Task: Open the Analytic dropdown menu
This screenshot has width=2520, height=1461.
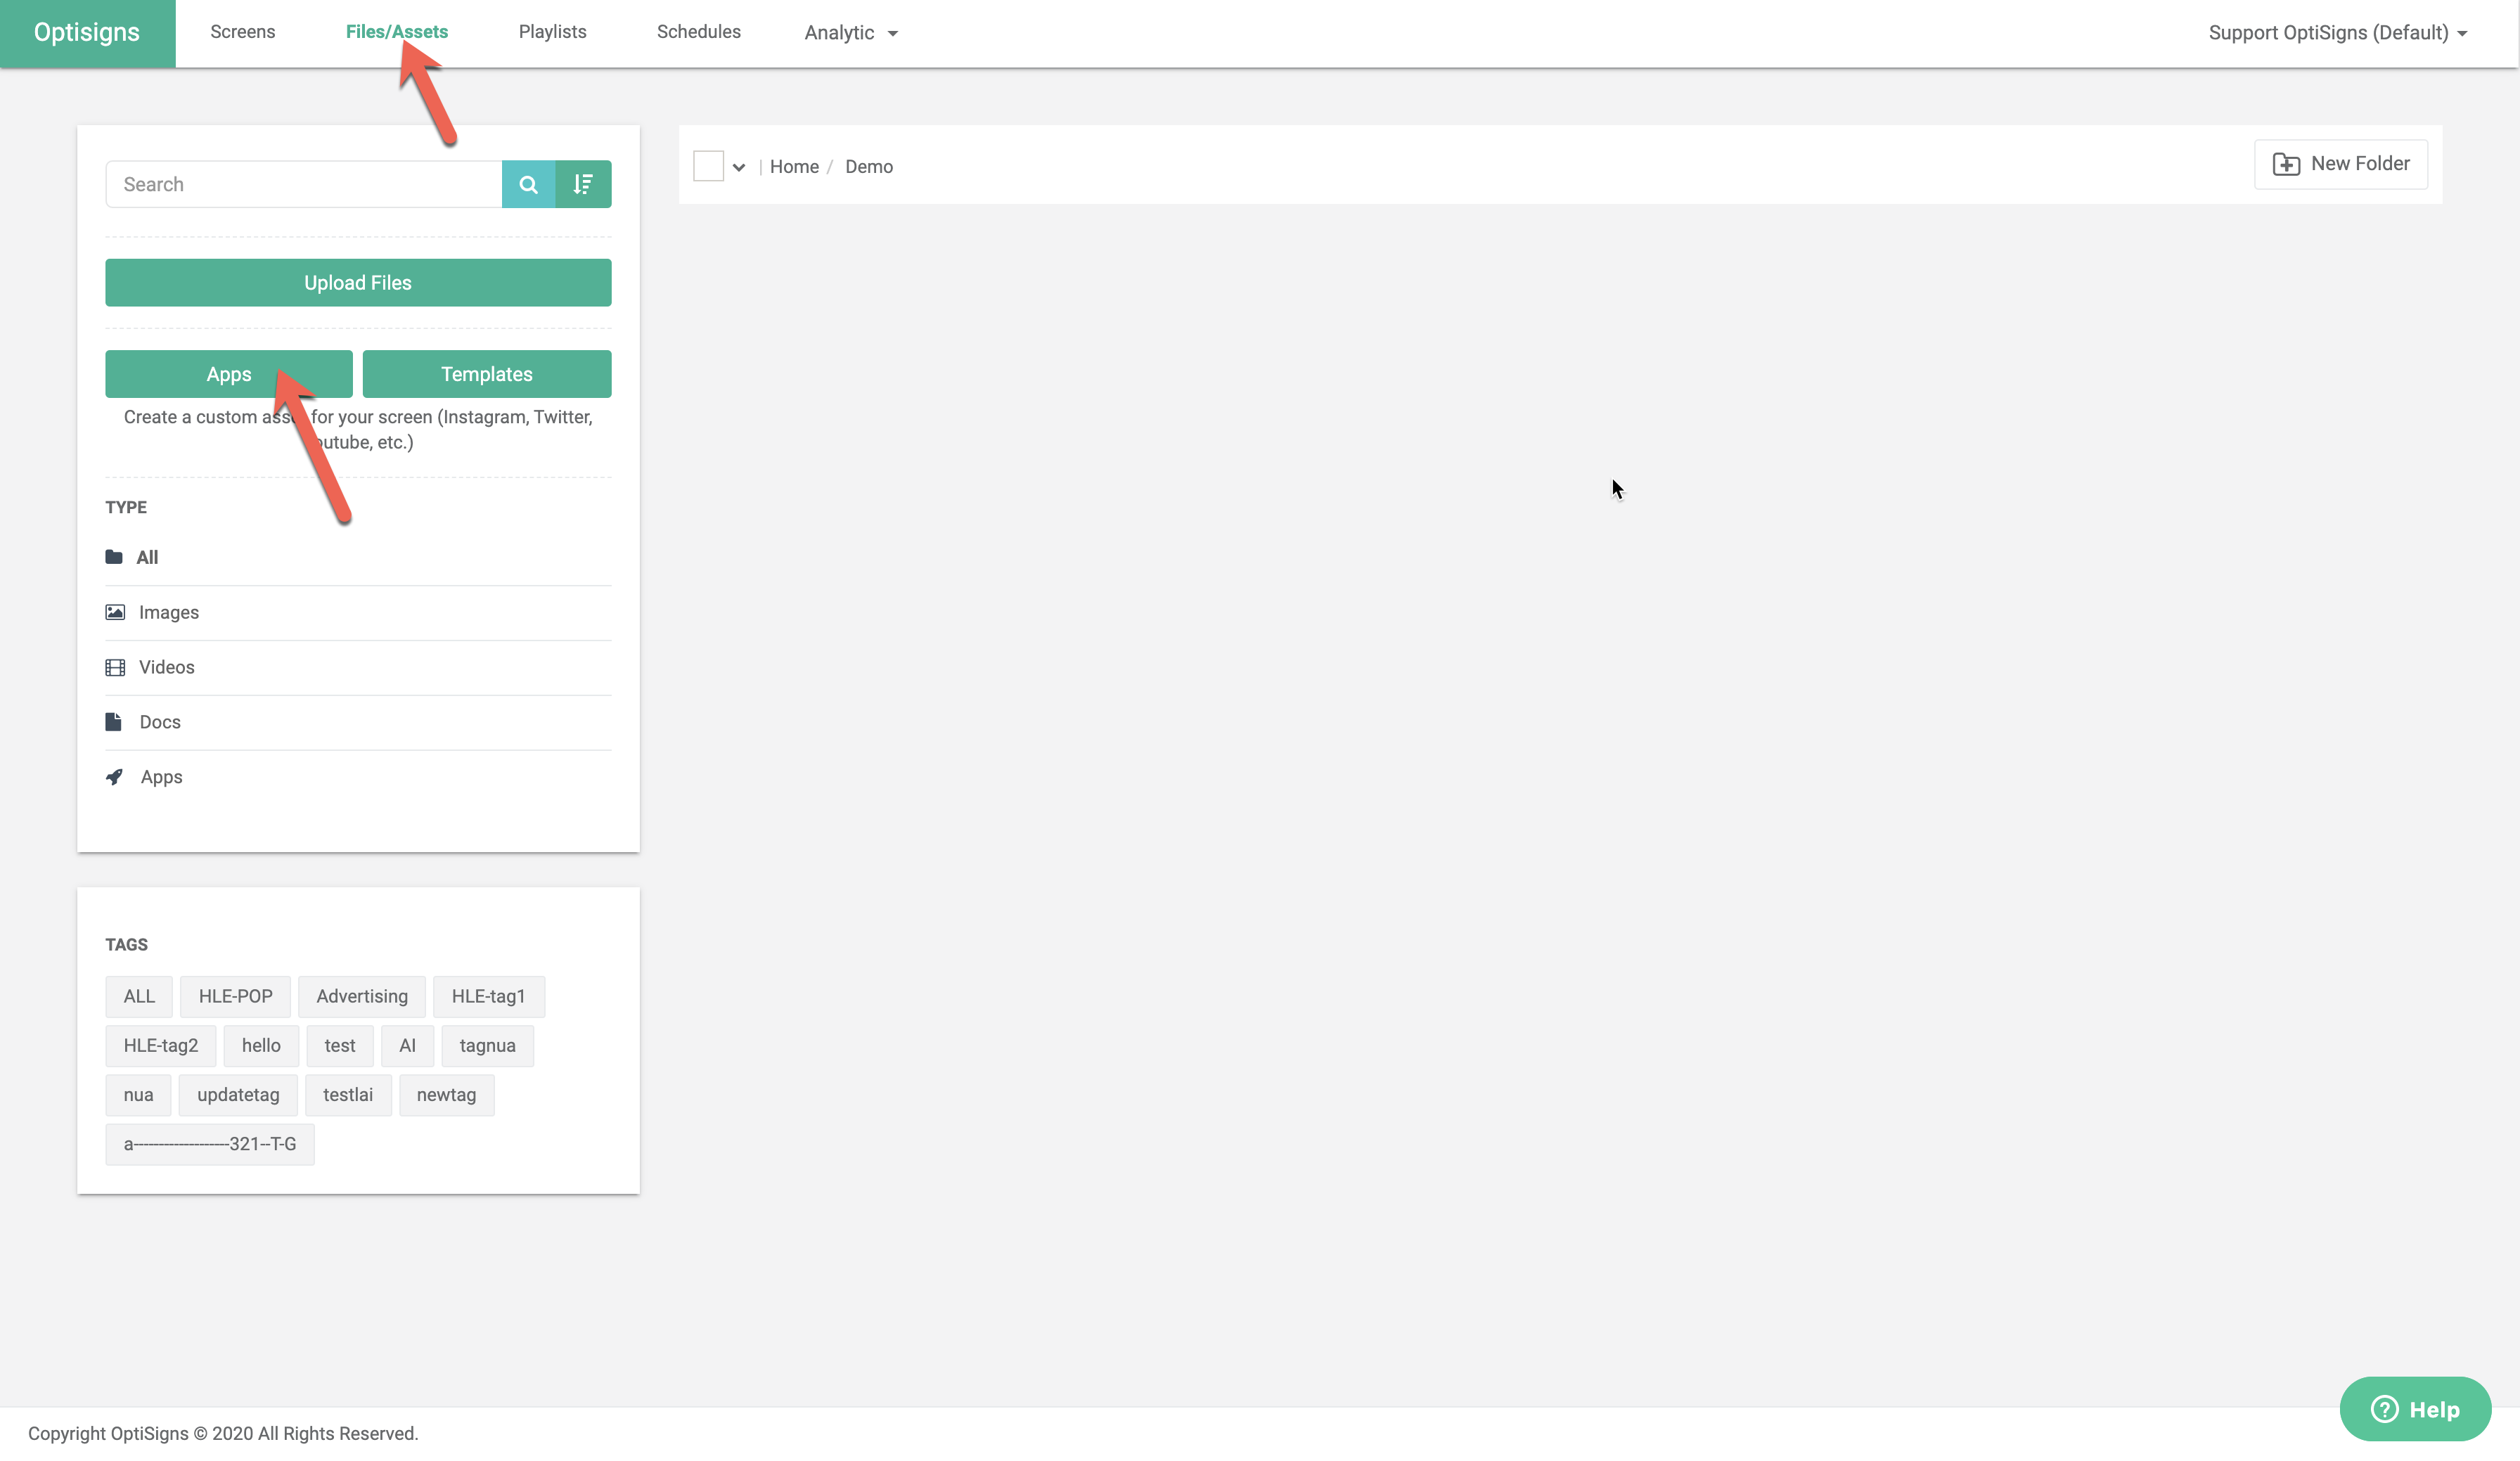Action: click(851, 33)
